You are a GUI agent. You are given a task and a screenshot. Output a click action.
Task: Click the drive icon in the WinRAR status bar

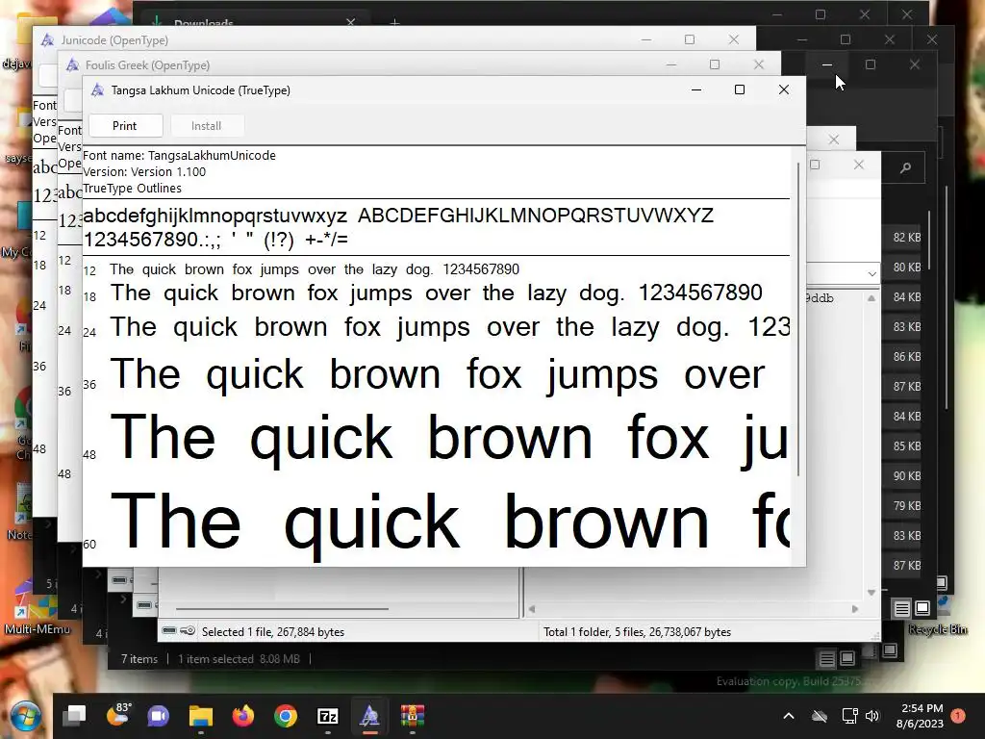(169, 631)
